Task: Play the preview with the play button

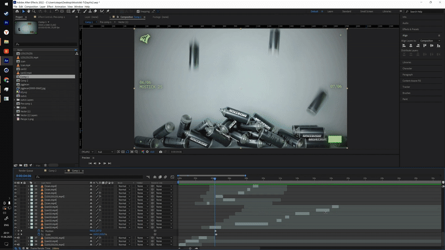Action: tap(100, 163)
